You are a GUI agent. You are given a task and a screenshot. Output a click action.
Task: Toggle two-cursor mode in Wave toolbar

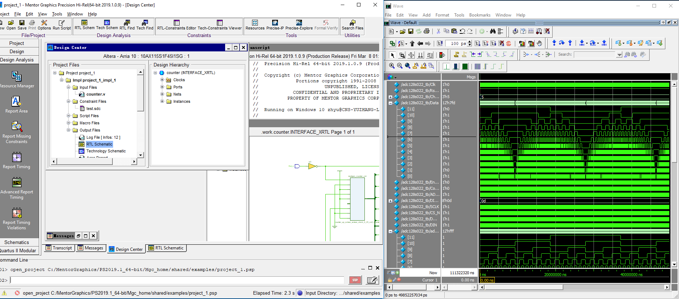click(420, 55)
